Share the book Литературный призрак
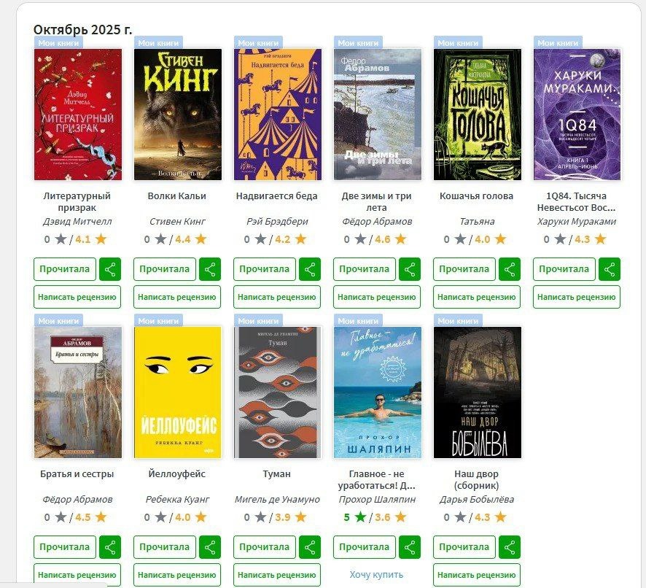Viewport: 646px width, 588px height. coord(110,269)
